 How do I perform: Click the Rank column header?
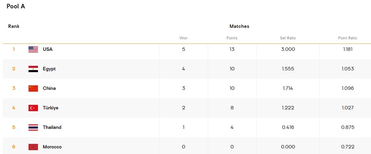pos(14,26)
